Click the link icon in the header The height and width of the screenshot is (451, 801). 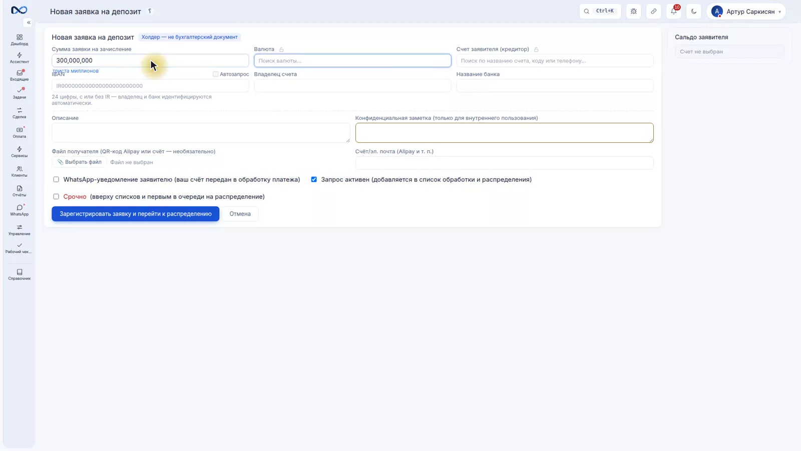tap(654, 11)
